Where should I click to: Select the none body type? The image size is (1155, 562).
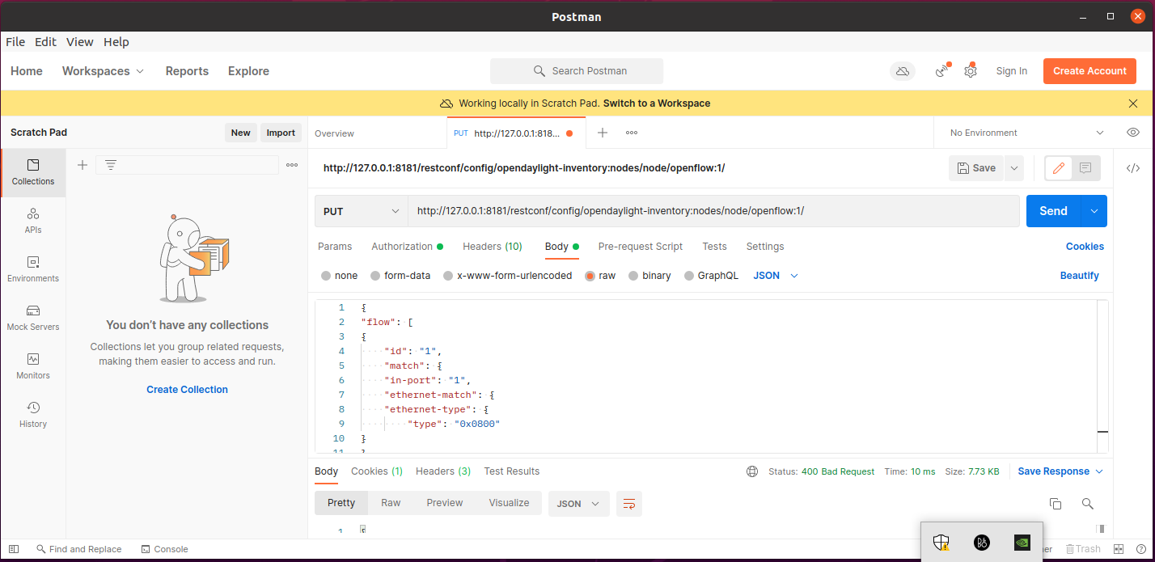pyautogui.click(x=326, y=276)
